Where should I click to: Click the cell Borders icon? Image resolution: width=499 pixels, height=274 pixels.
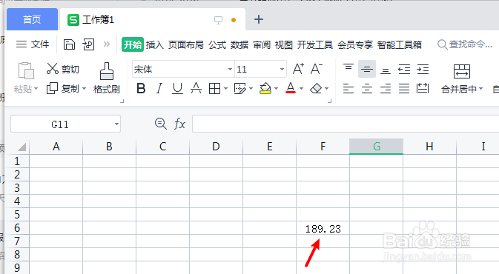pos(214,88)
